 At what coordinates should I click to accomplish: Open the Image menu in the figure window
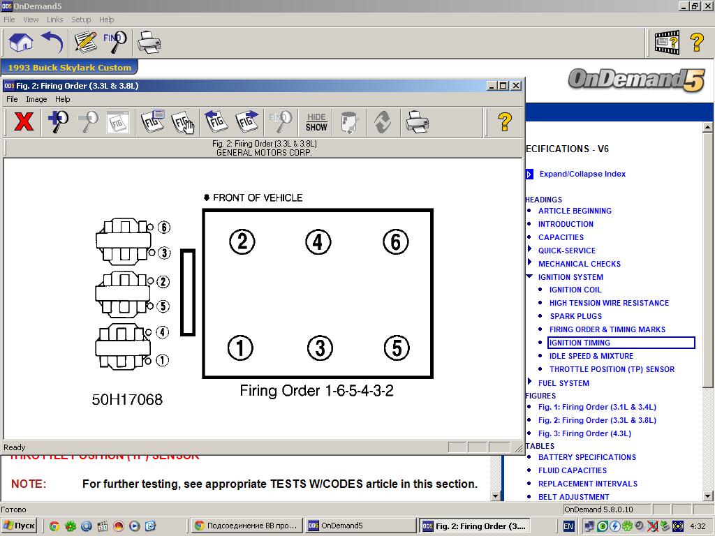36,99
